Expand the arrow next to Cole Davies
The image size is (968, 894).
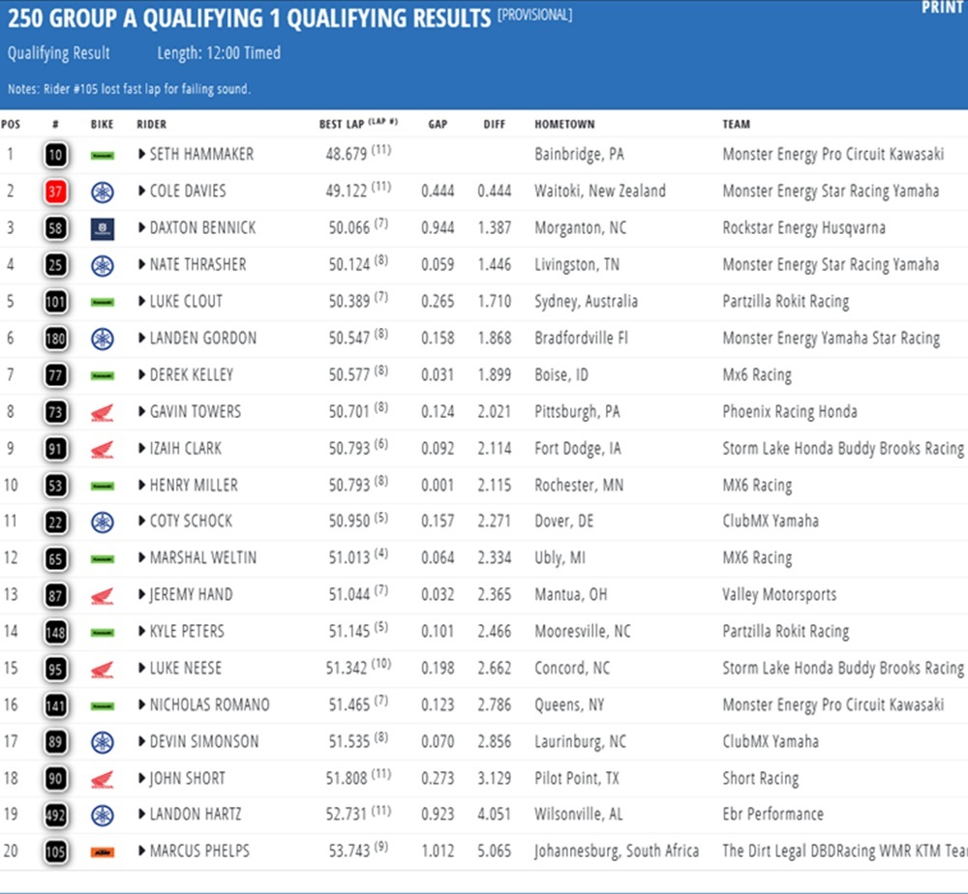[x=142, y=192]
